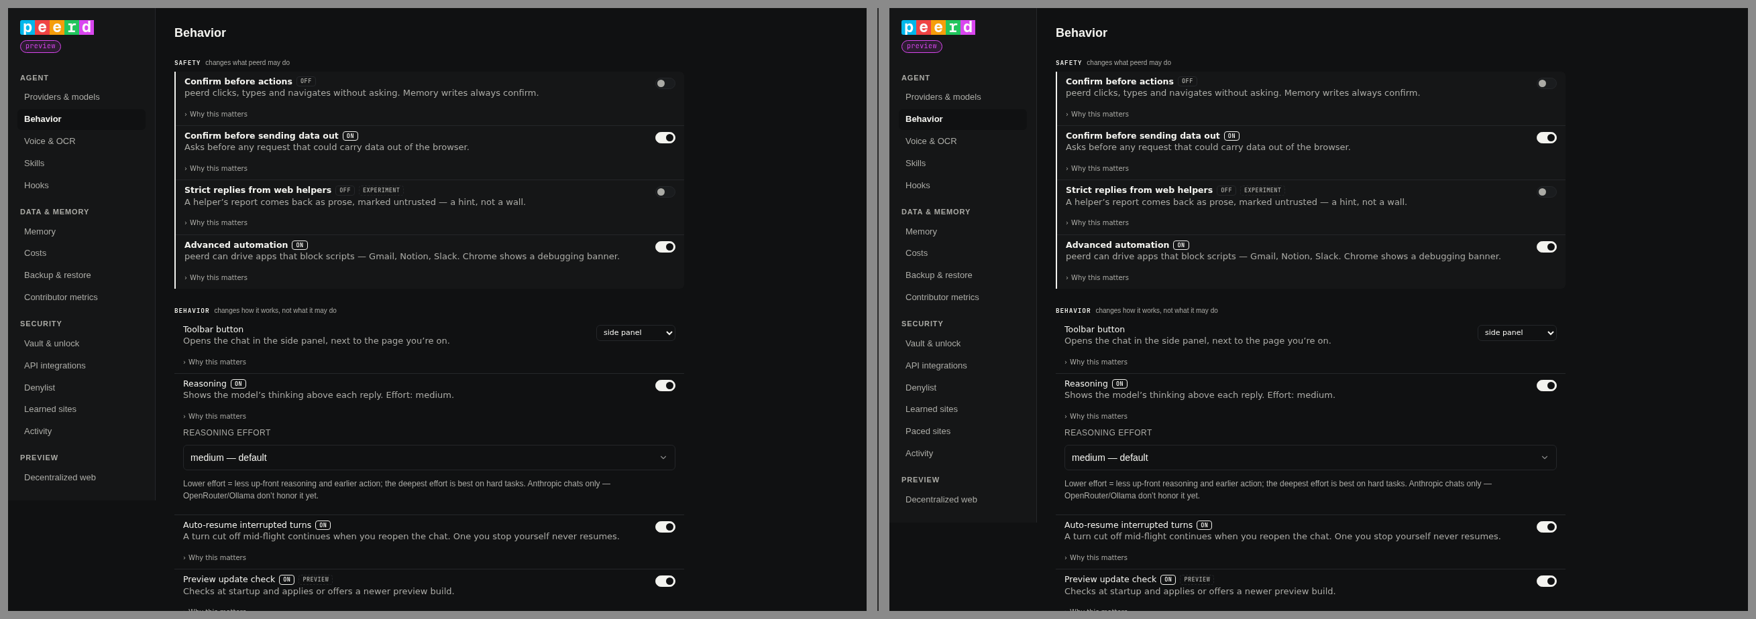This screenshot has width=1756, height=619.
Task: Open Decentralized web in the right pane
Action: 963,500
